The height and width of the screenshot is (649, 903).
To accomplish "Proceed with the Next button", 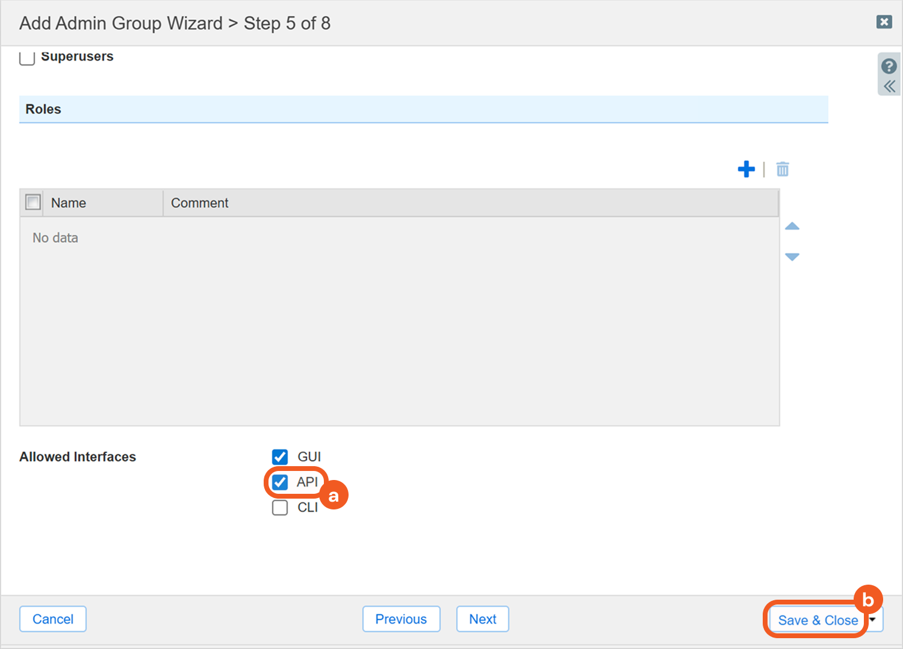I will click(x=482, y=619).
